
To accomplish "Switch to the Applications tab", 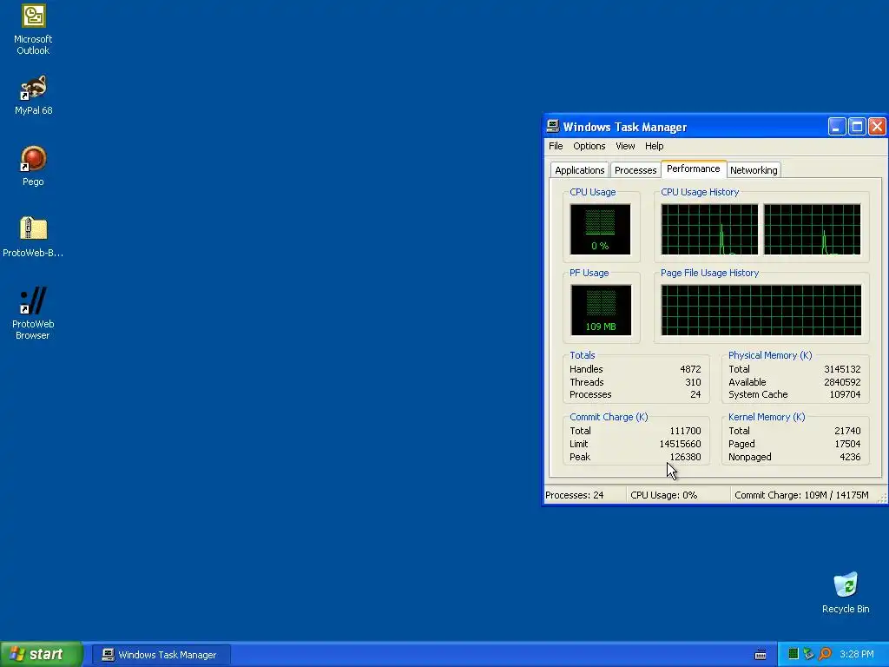I will coord(579,170).
